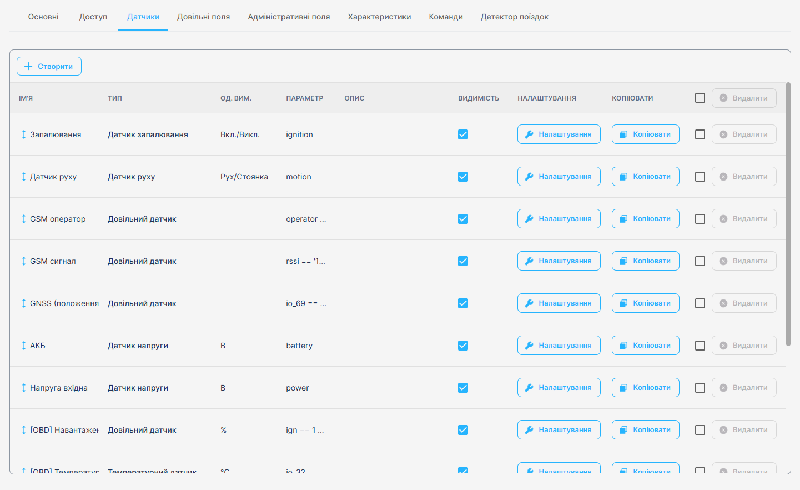
Task: Toggle visibility checkbox for Напруга вхідна
Action: coord(463,388)
